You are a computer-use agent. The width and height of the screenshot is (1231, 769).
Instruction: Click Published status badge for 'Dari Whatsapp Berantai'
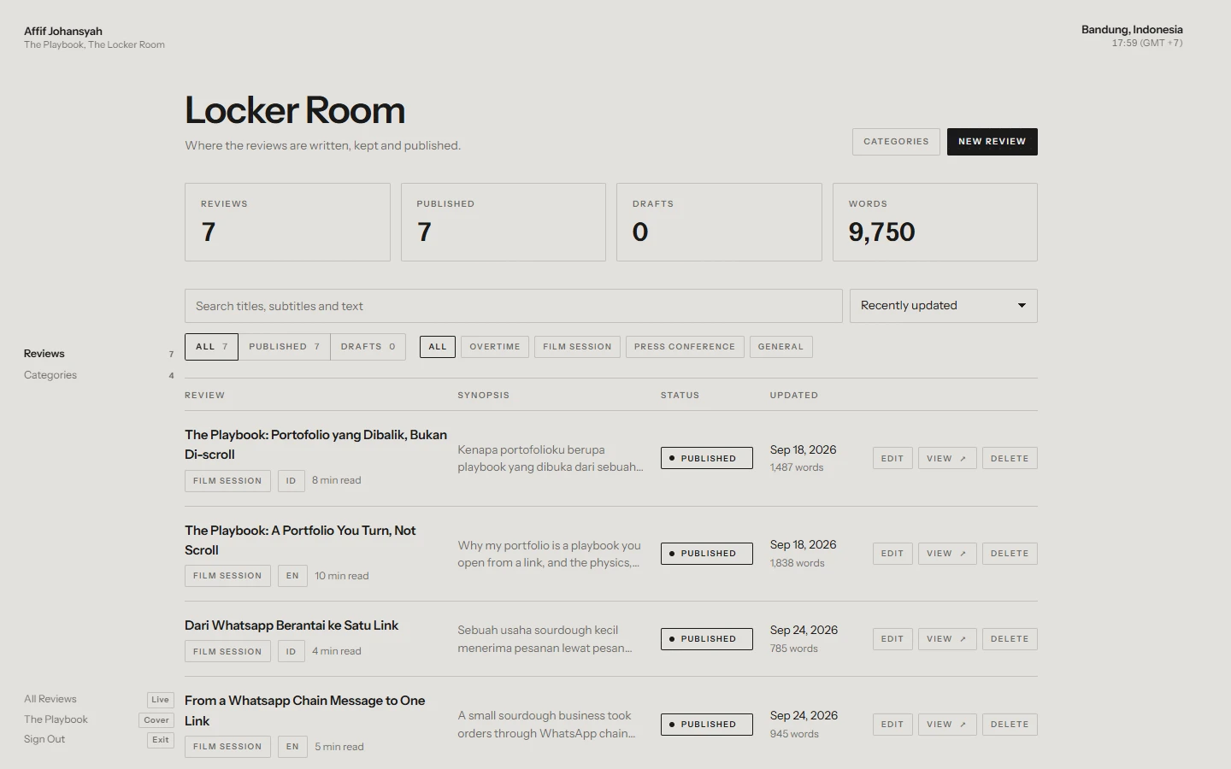pyautogui.click(x=707, y=639)
